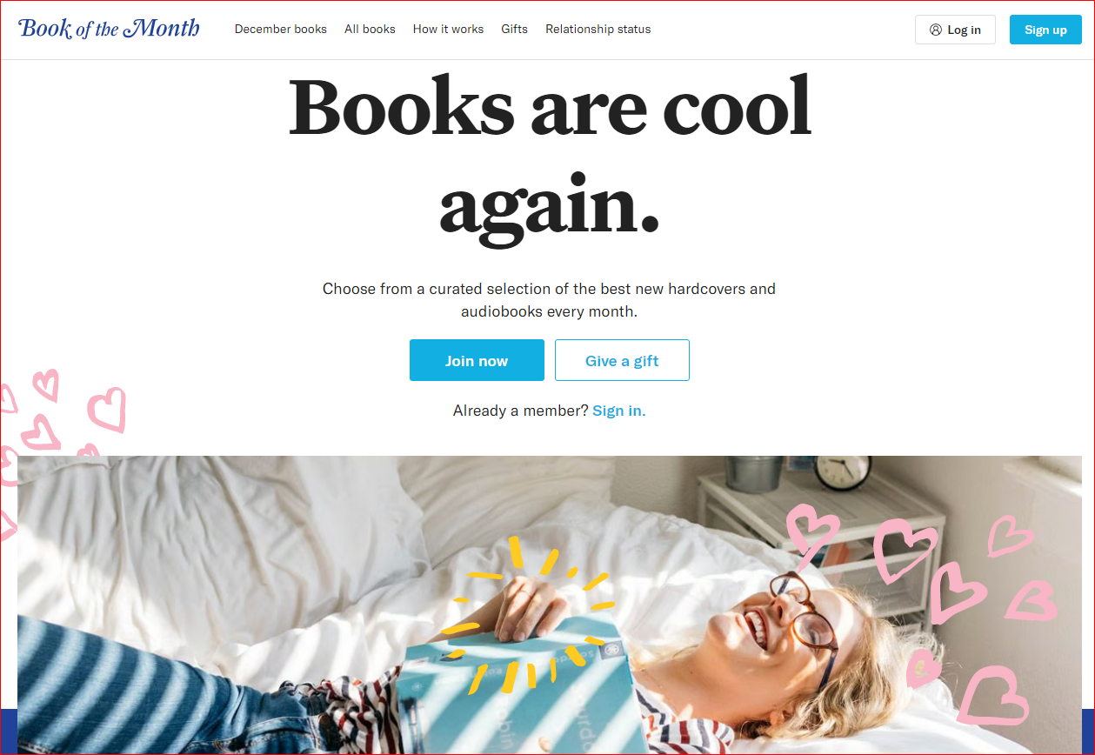Click the Book of the Month logo
Screen dimensions: 1095x755
[x=109, y=29]
